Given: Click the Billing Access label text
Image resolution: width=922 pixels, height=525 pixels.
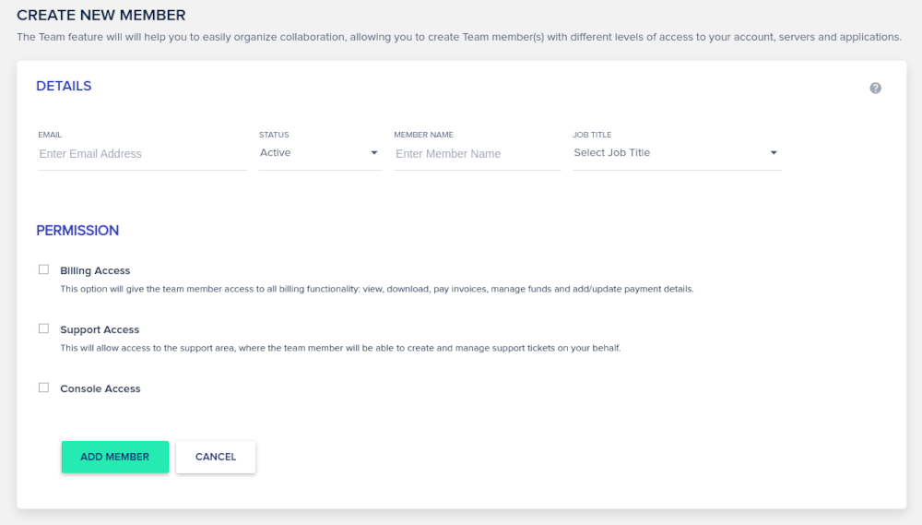Looking at the screenshot, I should [95, 270].
